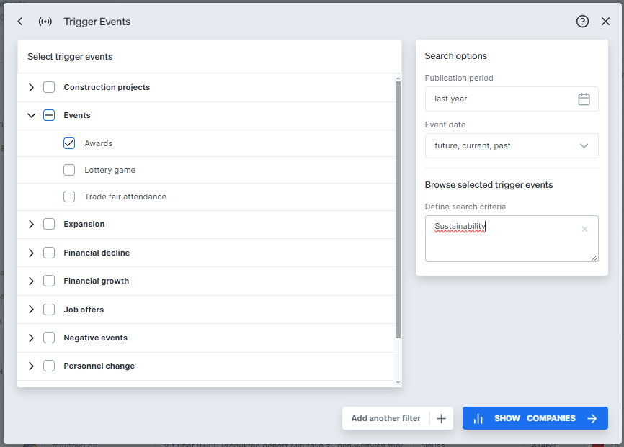Collapse the Events category chevron
Viewport: 624px width, 447px height.
(x=31, y=115)
